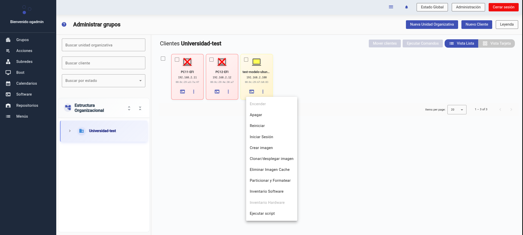Open the items per page dropdown
This screenshot has height=235, width=523.
tap(457, 110)
